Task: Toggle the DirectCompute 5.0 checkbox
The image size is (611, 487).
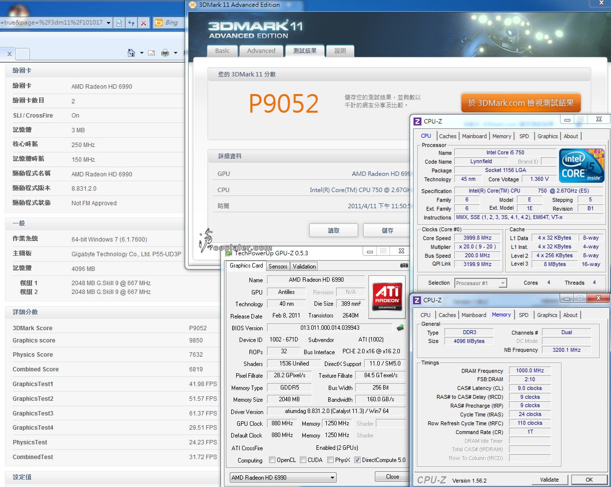Action: pyautogui.click(x=358, y=460)
